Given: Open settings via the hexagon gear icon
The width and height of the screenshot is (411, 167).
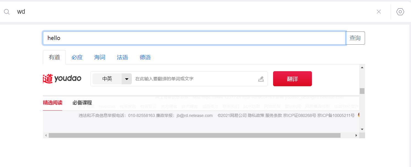Looking at the screenshot, I should [400, 12].
